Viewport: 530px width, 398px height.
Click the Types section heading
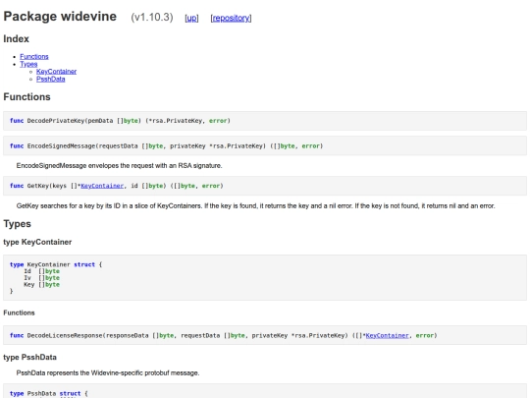(x=18, y=224)
